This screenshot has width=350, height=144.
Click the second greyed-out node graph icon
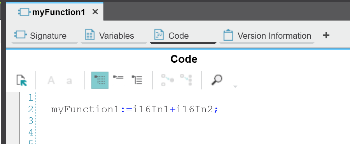[186, 80]
